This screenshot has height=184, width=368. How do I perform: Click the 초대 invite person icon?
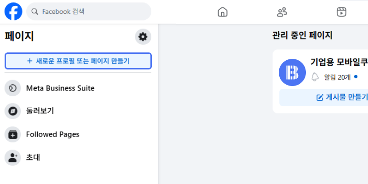point(12,157)
